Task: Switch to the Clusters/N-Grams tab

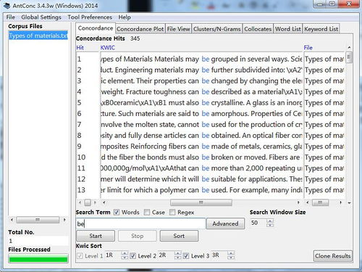Action: coord(217,29)
